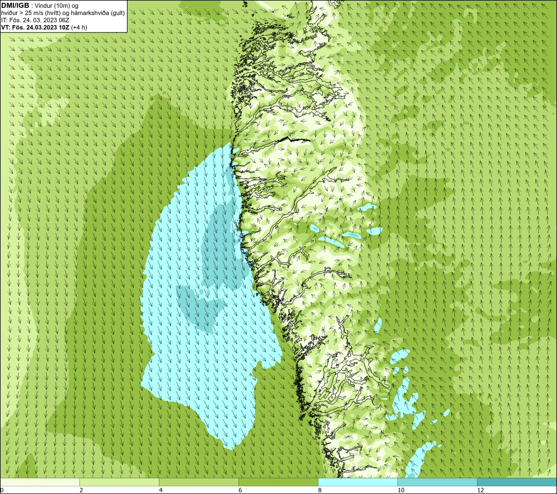Click the "8" label on the wind scale
This screenshot has width=557, height=494.
click(320, 490)
